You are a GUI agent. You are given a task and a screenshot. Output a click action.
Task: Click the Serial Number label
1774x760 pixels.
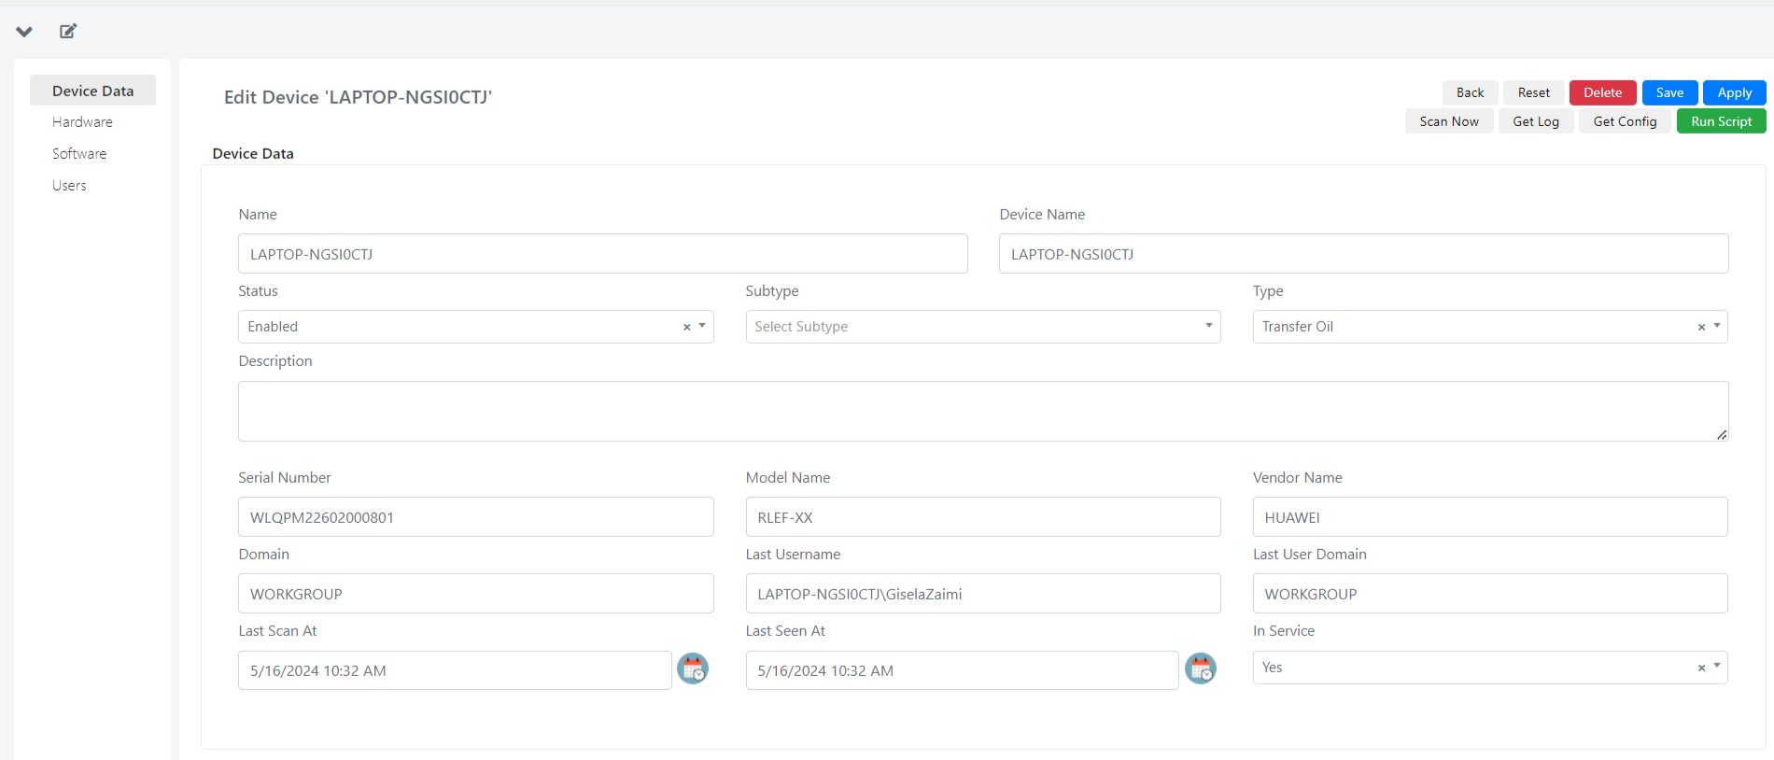[285, 477]
